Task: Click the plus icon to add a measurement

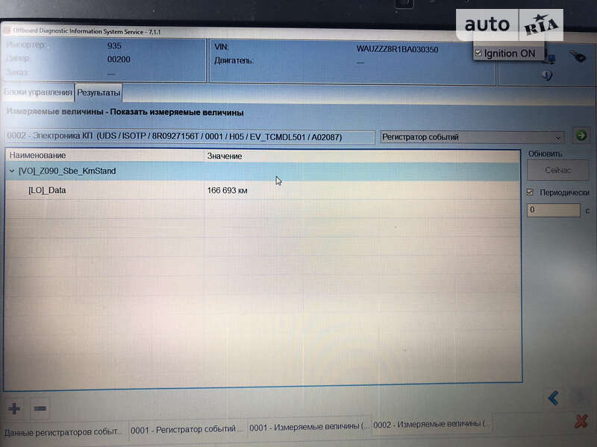Action: 14,408
